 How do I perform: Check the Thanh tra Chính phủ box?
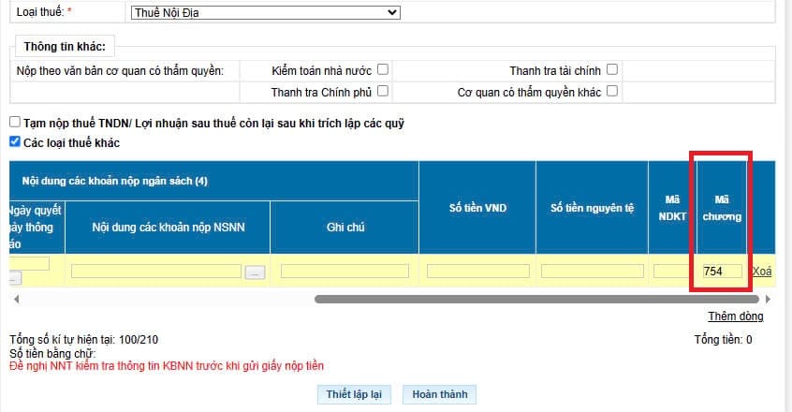click(x=383, y=91)
